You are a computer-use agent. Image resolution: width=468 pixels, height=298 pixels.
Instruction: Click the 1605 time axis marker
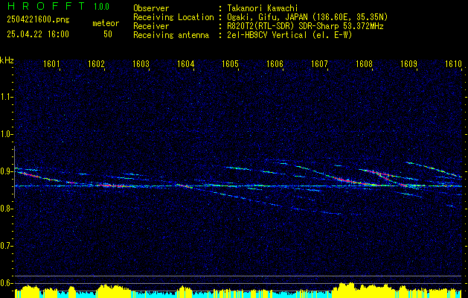(230, 63)
